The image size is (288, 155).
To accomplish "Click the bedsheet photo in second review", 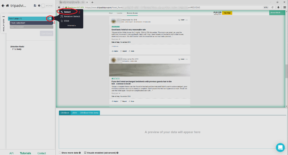I will (x=150, y=70).
